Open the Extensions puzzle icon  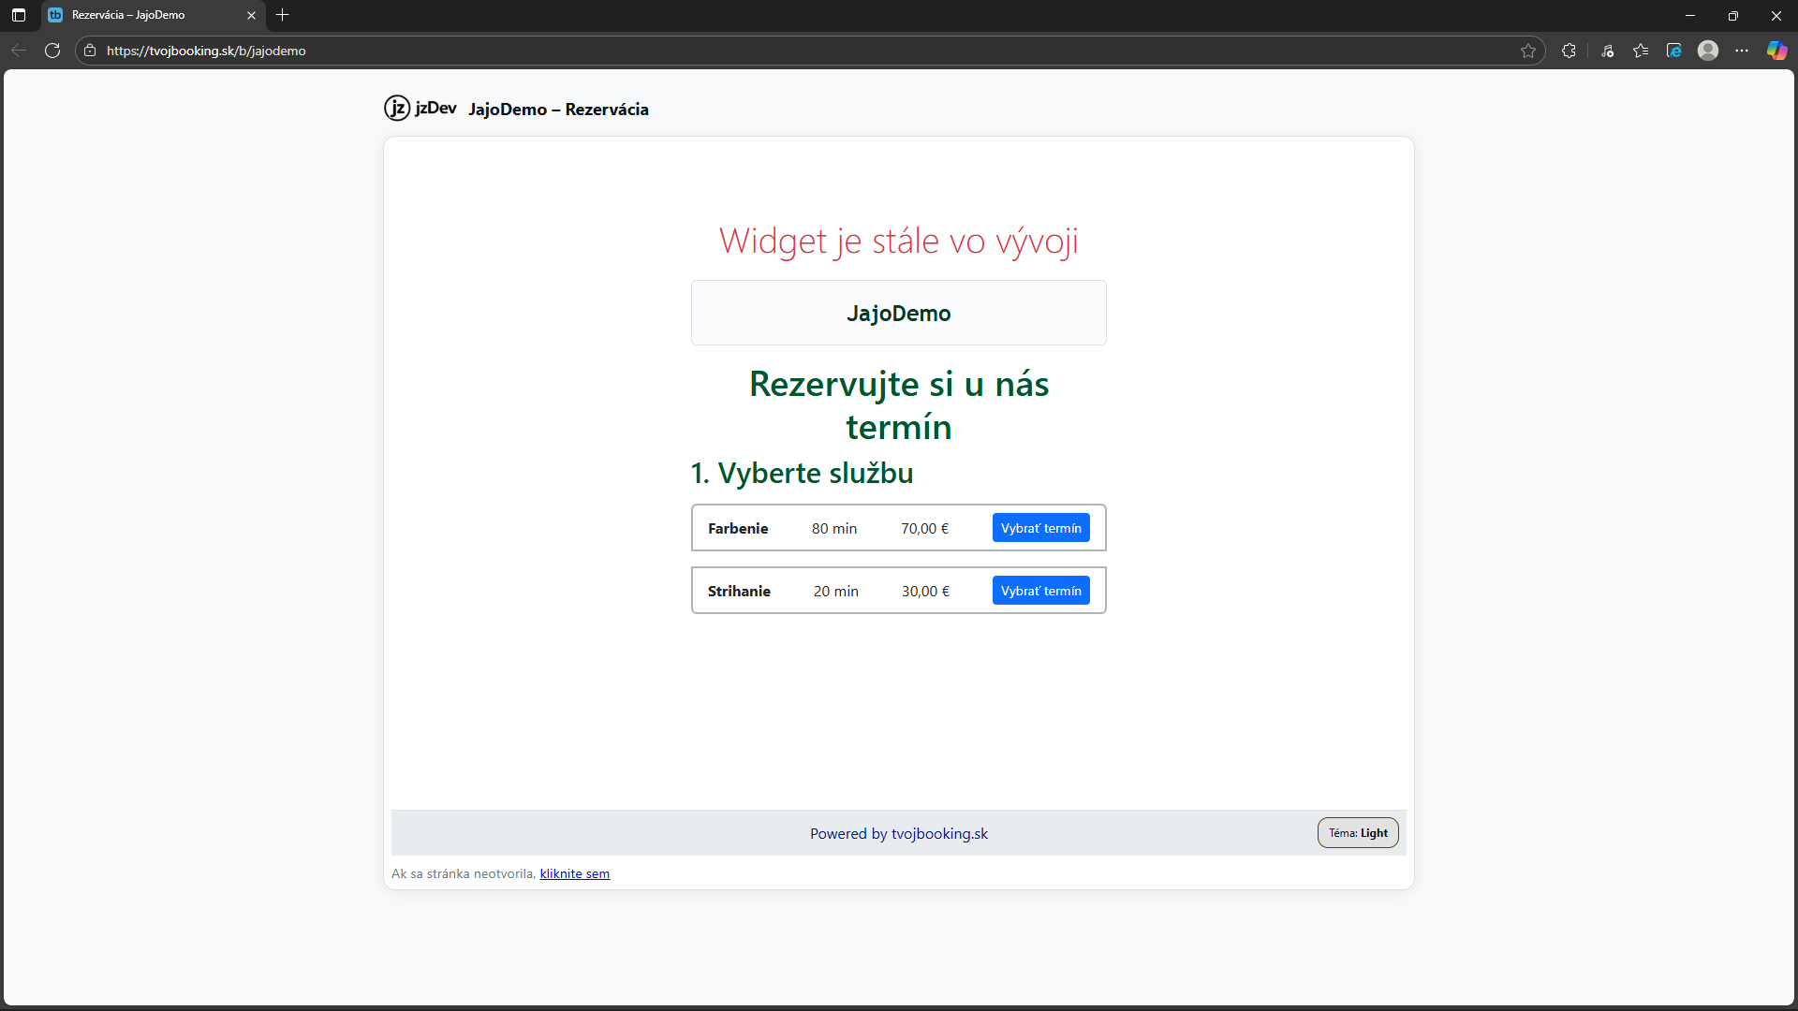coord(1569,51)
